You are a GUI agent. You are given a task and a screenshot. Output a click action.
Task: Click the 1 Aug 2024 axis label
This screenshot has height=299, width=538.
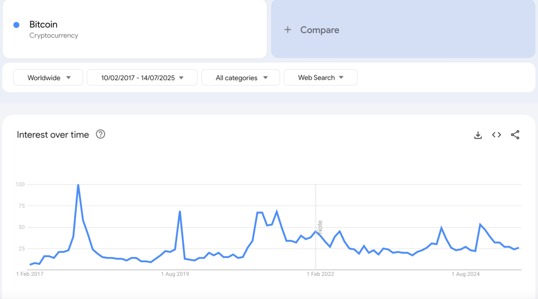(465, 274)
